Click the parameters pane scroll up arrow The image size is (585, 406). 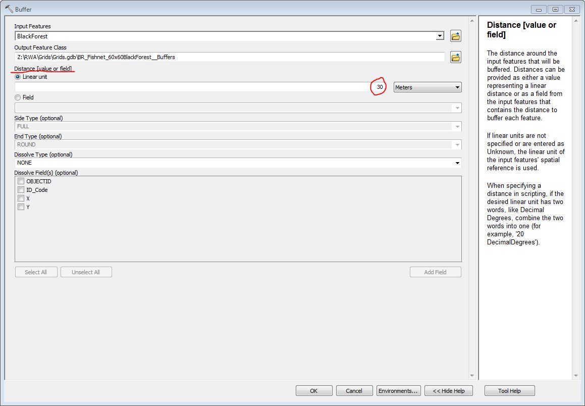472,21
